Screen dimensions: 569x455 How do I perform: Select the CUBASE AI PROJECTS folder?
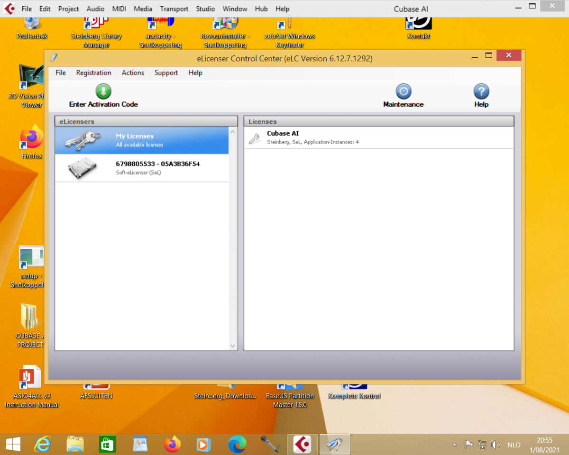[30, 326]
